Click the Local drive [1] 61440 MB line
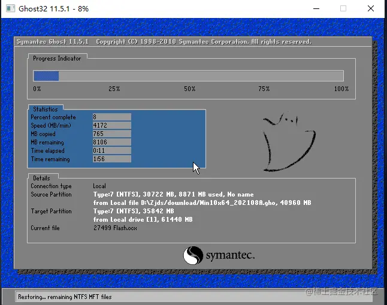Image resolution: width=387 pixels, height=305 pixels. tap(143, 219)
